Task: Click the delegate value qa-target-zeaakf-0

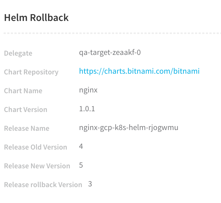Action: tap(110, 53)
